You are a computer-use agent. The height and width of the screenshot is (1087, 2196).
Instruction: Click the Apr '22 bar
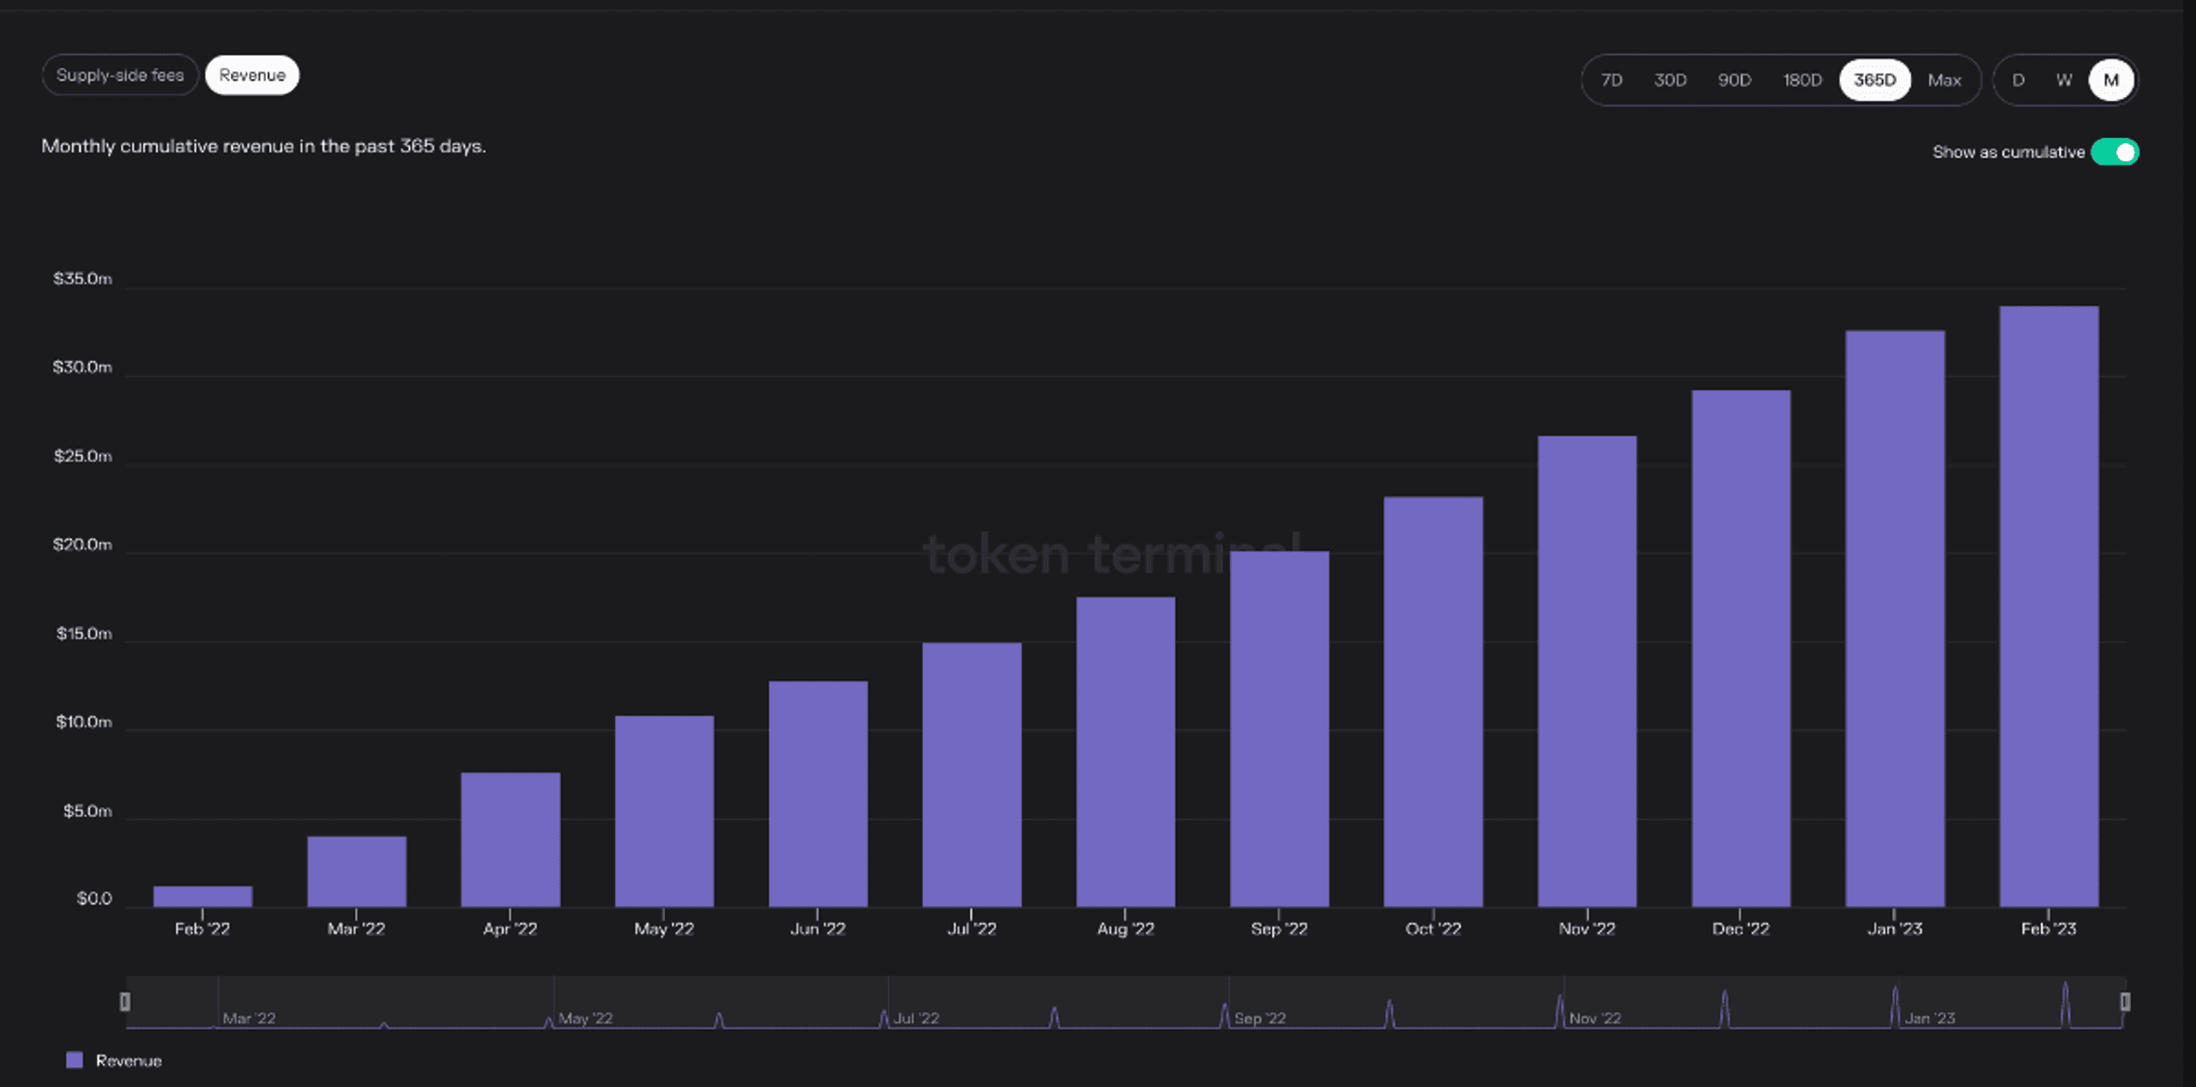click(x=510, y=840)
